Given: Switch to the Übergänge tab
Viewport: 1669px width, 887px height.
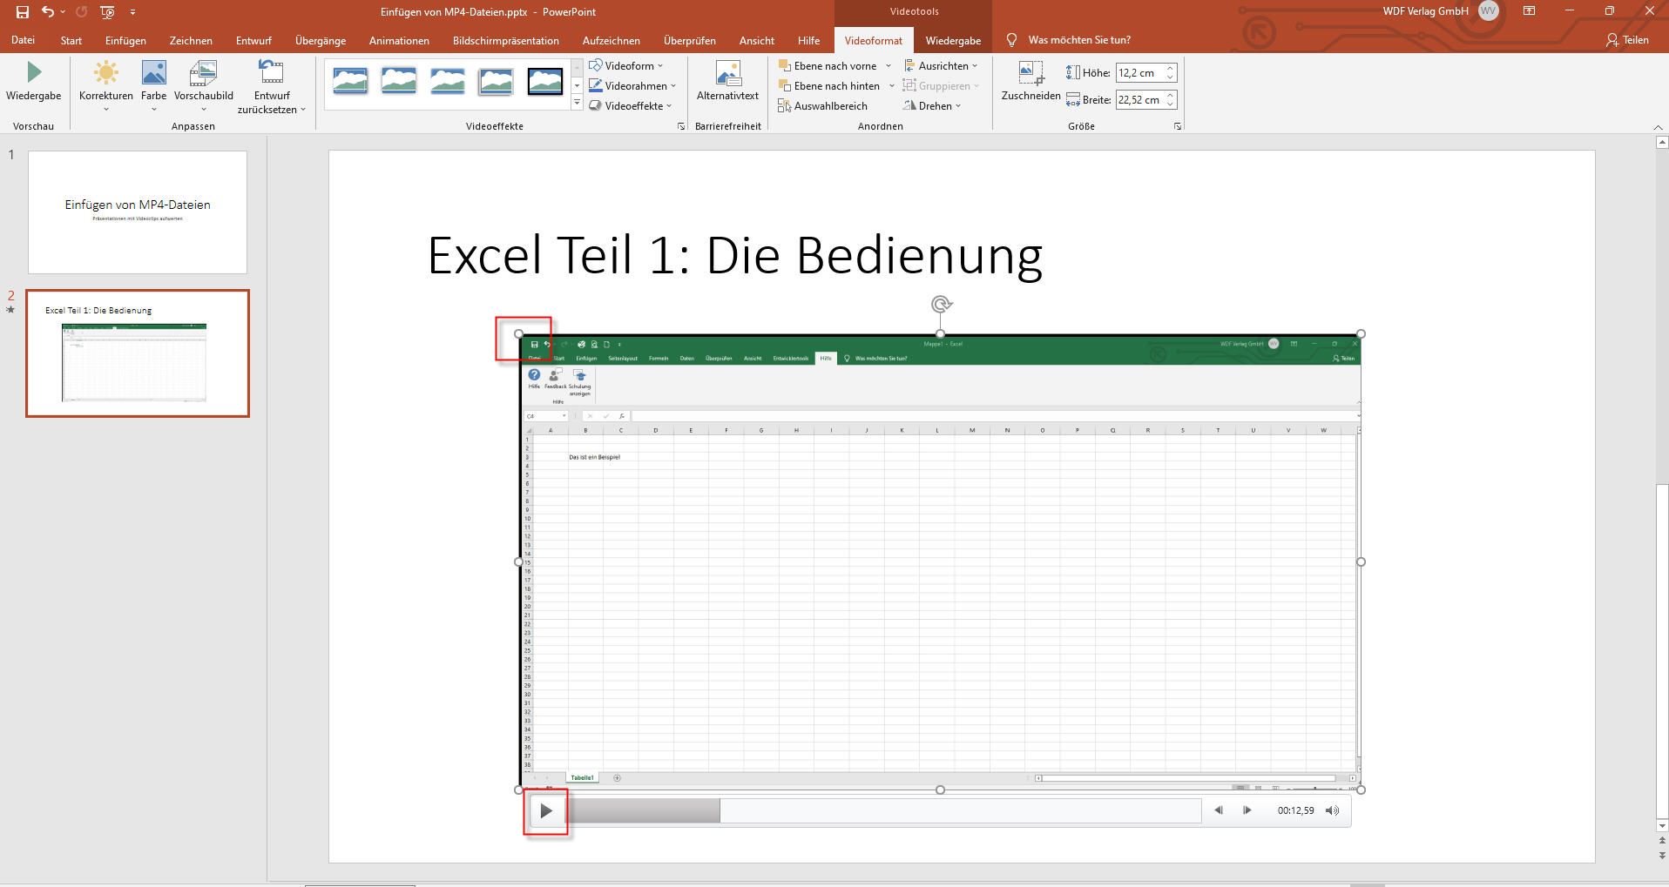Looking at the screenshot, I should pos(321,40).
